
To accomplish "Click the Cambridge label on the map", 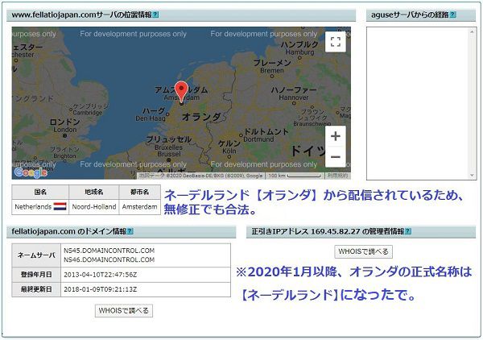I will click(x=88, y=113).
